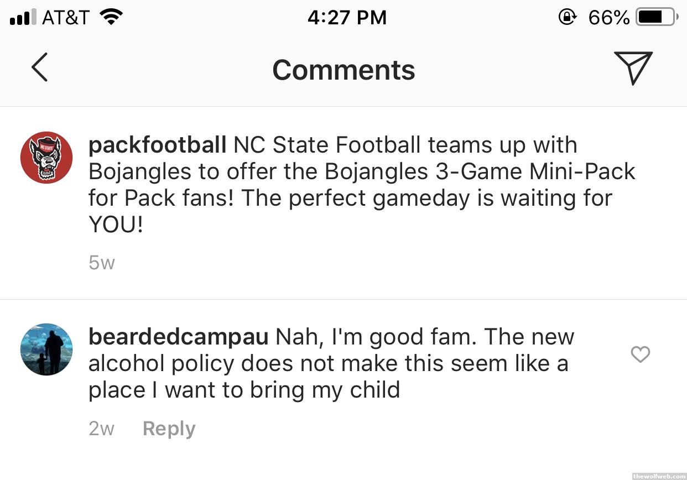
Task: Visit the beardedcampau username profile
Action: [x=178, y=337]
